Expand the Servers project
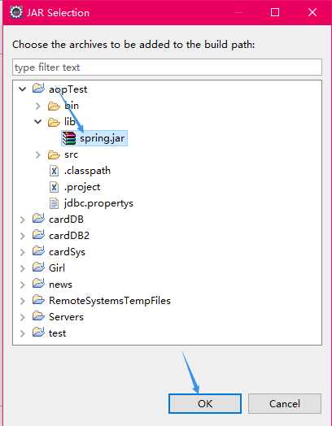The height and width of the screenshot is (426, 332). point(23,317)
